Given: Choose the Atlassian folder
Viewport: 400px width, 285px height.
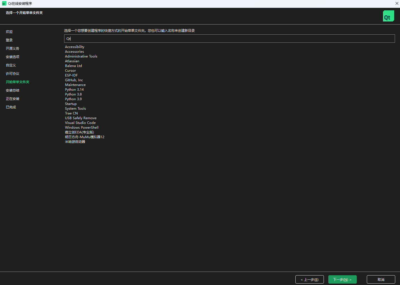Looking at the screenshot, I should (72, 61).
